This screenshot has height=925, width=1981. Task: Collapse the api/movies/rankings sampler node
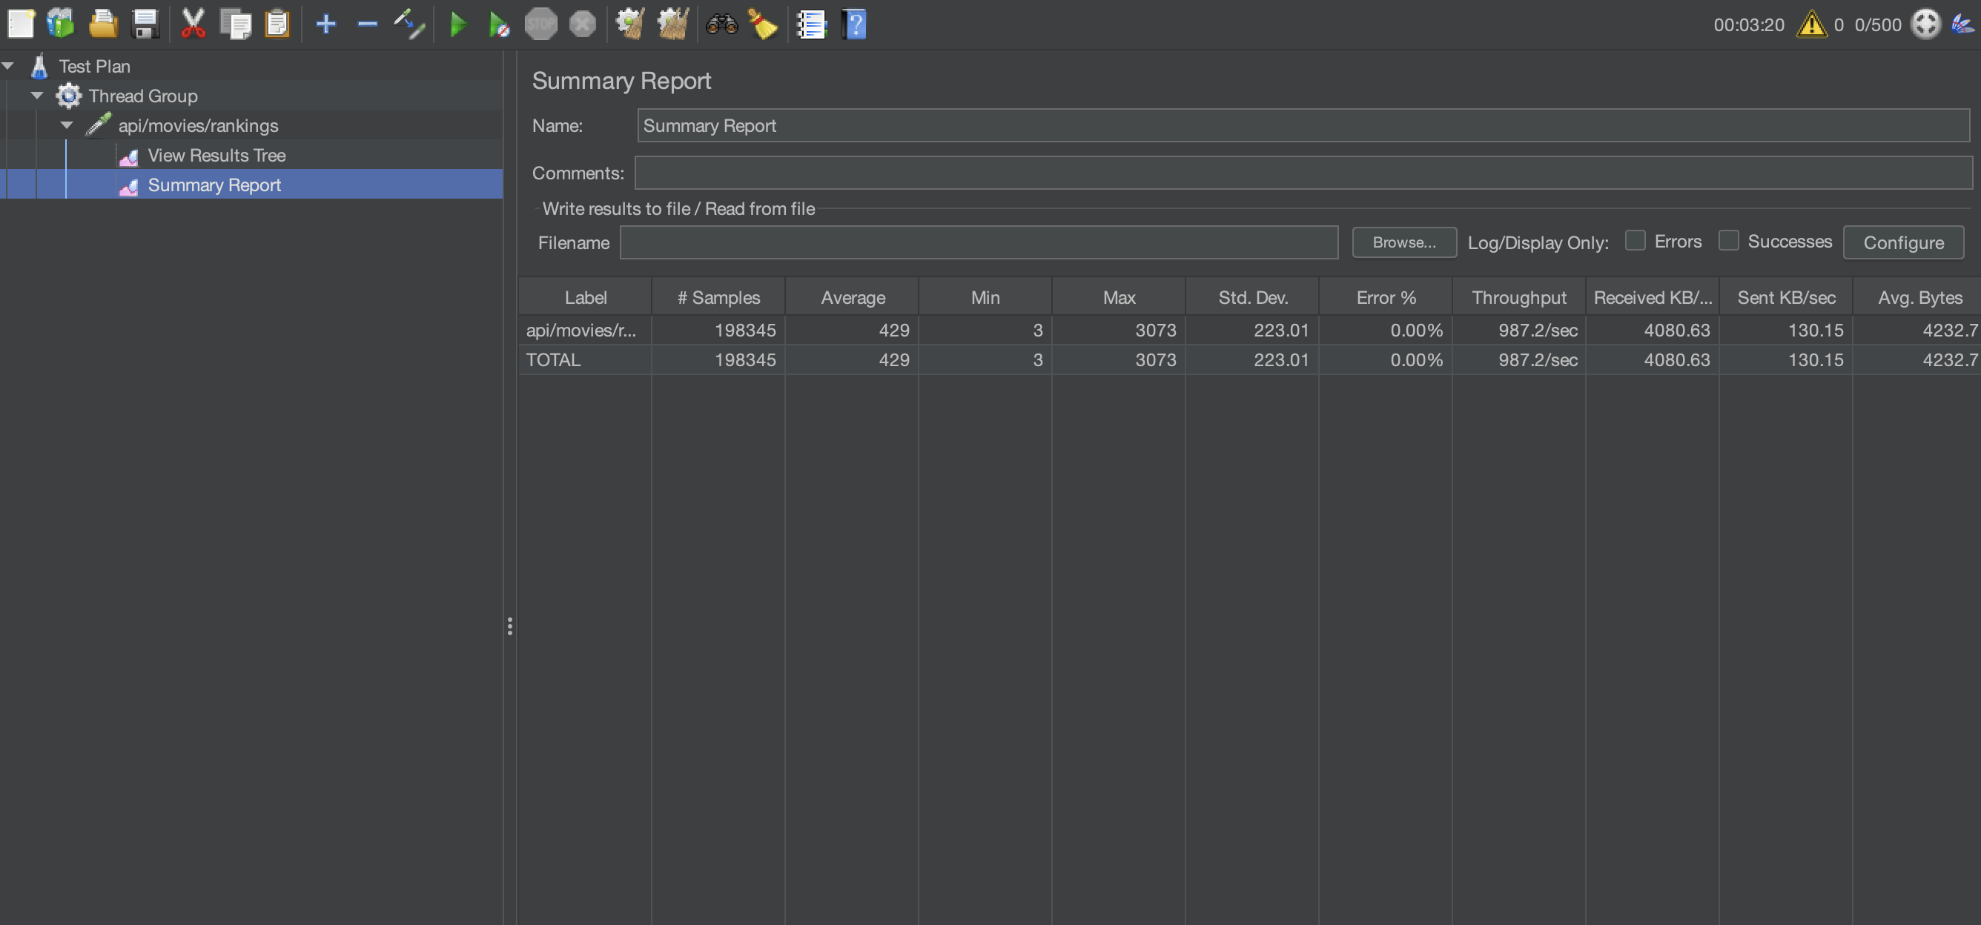point(67,125)
